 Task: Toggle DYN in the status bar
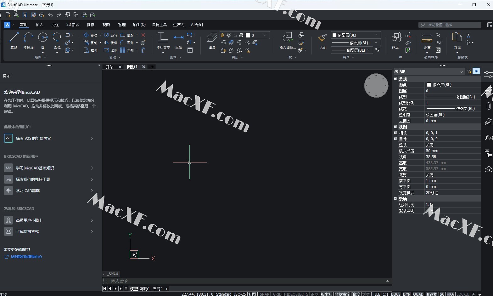pos(407,294)
